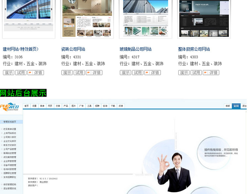Screen dimensions: 248x194
Task: Open 上传网站标志 in the sidebar
Action: click(x=10, y=133)
